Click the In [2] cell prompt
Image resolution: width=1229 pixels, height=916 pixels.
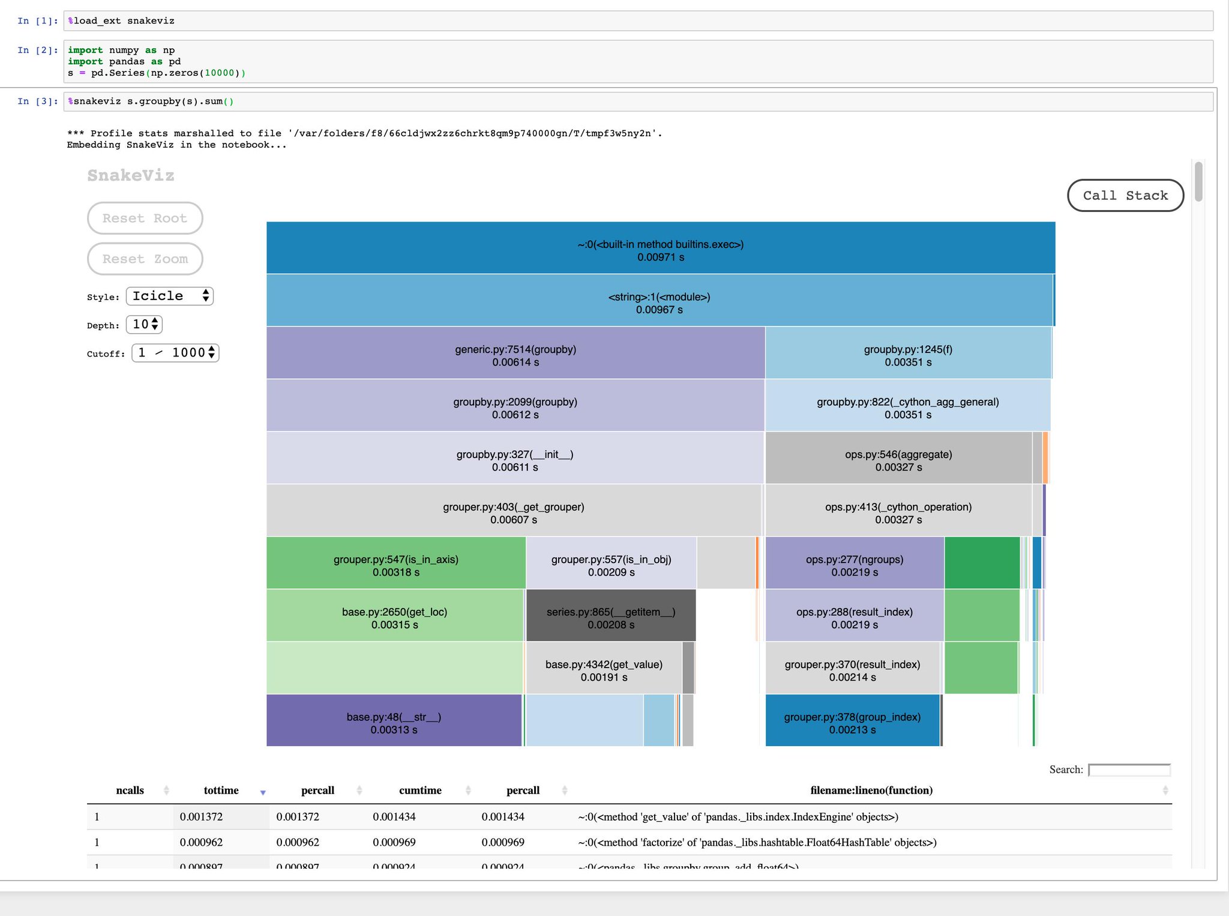point(38,50)
